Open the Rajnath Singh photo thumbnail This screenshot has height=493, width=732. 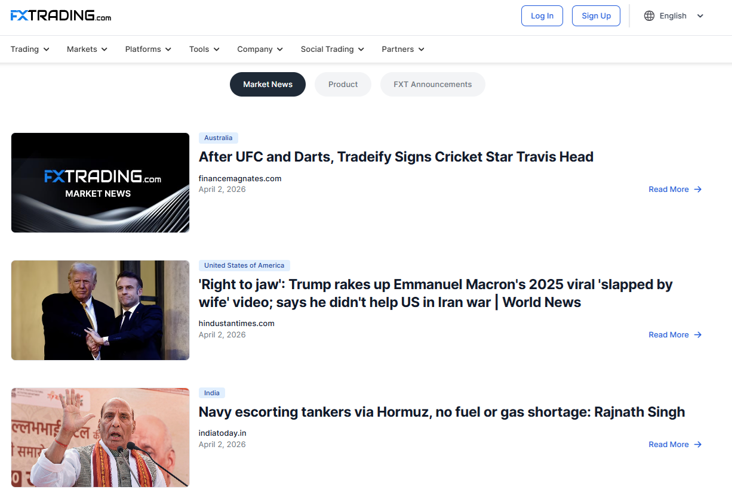[100, 438]
